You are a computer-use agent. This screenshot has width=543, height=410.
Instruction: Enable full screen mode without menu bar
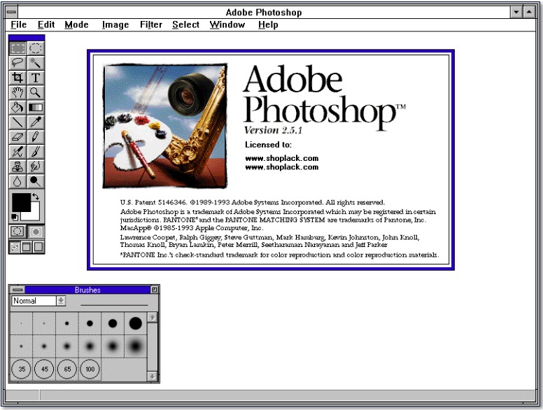[38, 247]
